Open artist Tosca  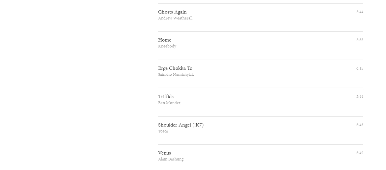(163, 131)
